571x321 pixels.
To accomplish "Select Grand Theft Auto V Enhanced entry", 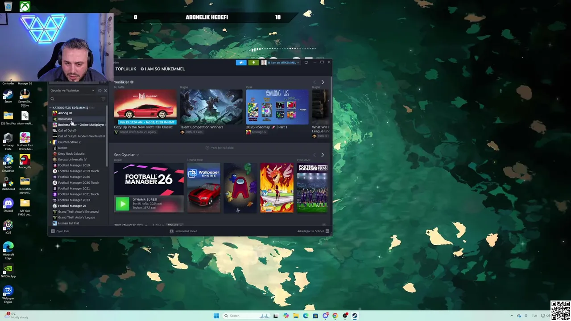I will (78, 212).
